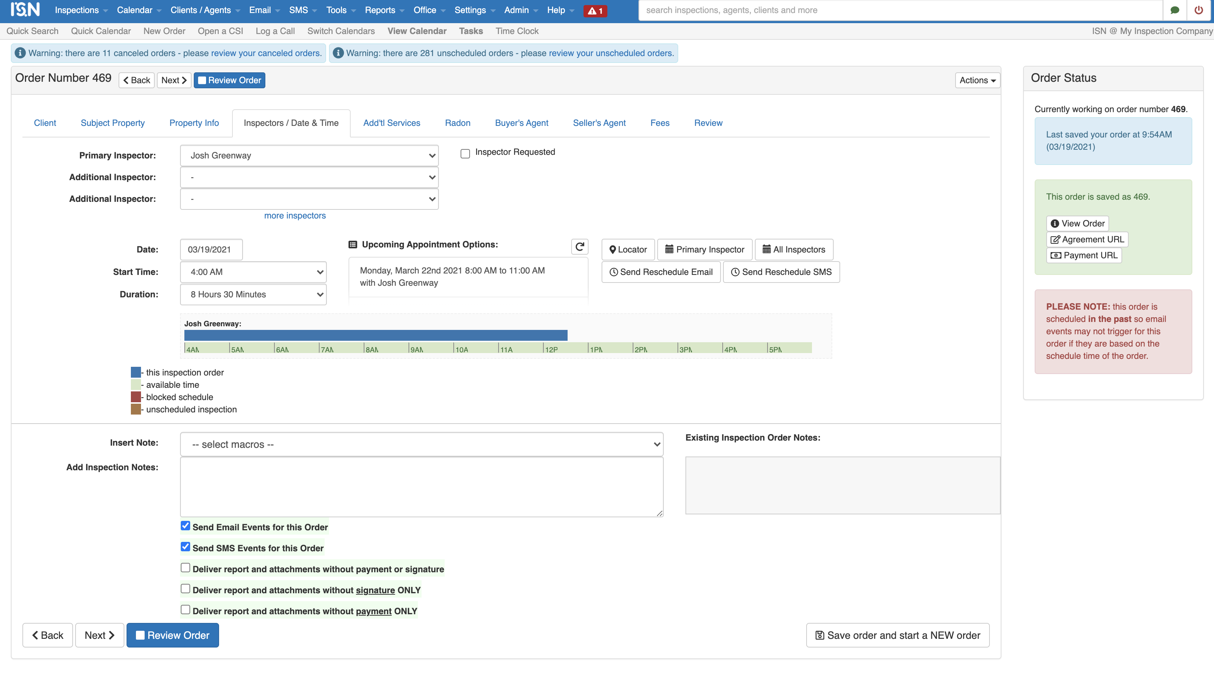Click the logout power icon

[1198, 10]
